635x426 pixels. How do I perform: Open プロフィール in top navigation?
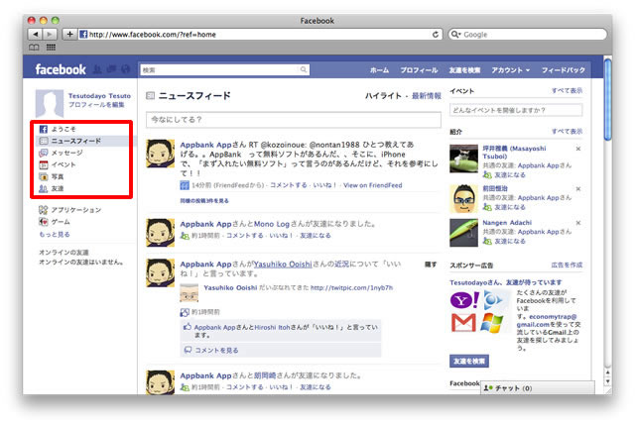pos(419,70)
